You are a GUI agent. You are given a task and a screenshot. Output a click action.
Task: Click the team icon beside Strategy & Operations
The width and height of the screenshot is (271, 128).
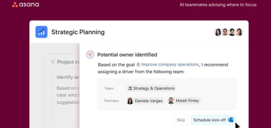tap(130, 88)
